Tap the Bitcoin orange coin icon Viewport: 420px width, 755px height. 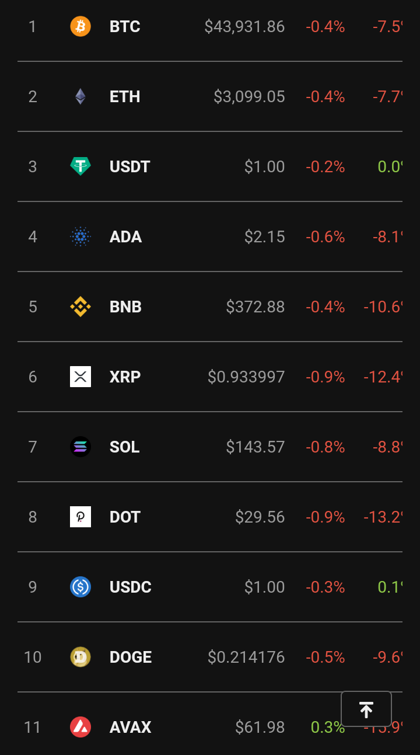tap(80, 26)
